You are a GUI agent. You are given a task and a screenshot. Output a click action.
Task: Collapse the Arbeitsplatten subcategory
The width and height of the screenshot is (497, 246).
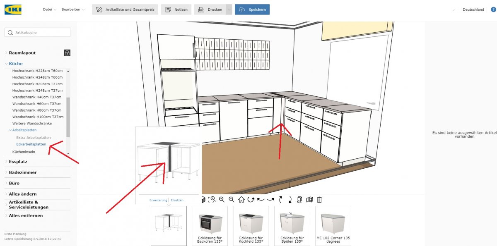24,130
